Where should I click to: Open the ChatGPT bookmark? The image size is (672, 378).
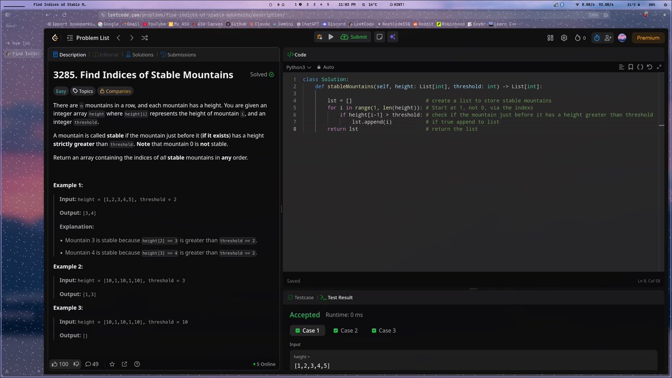(x=307, y=24)
